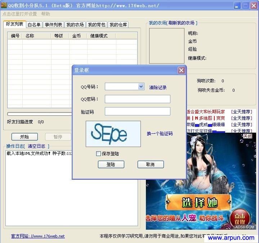The height and width of the screenshot is (243, 259).
Task: Click the N多地图 爽爽 ad link
Action: click(x=206, y=118)
